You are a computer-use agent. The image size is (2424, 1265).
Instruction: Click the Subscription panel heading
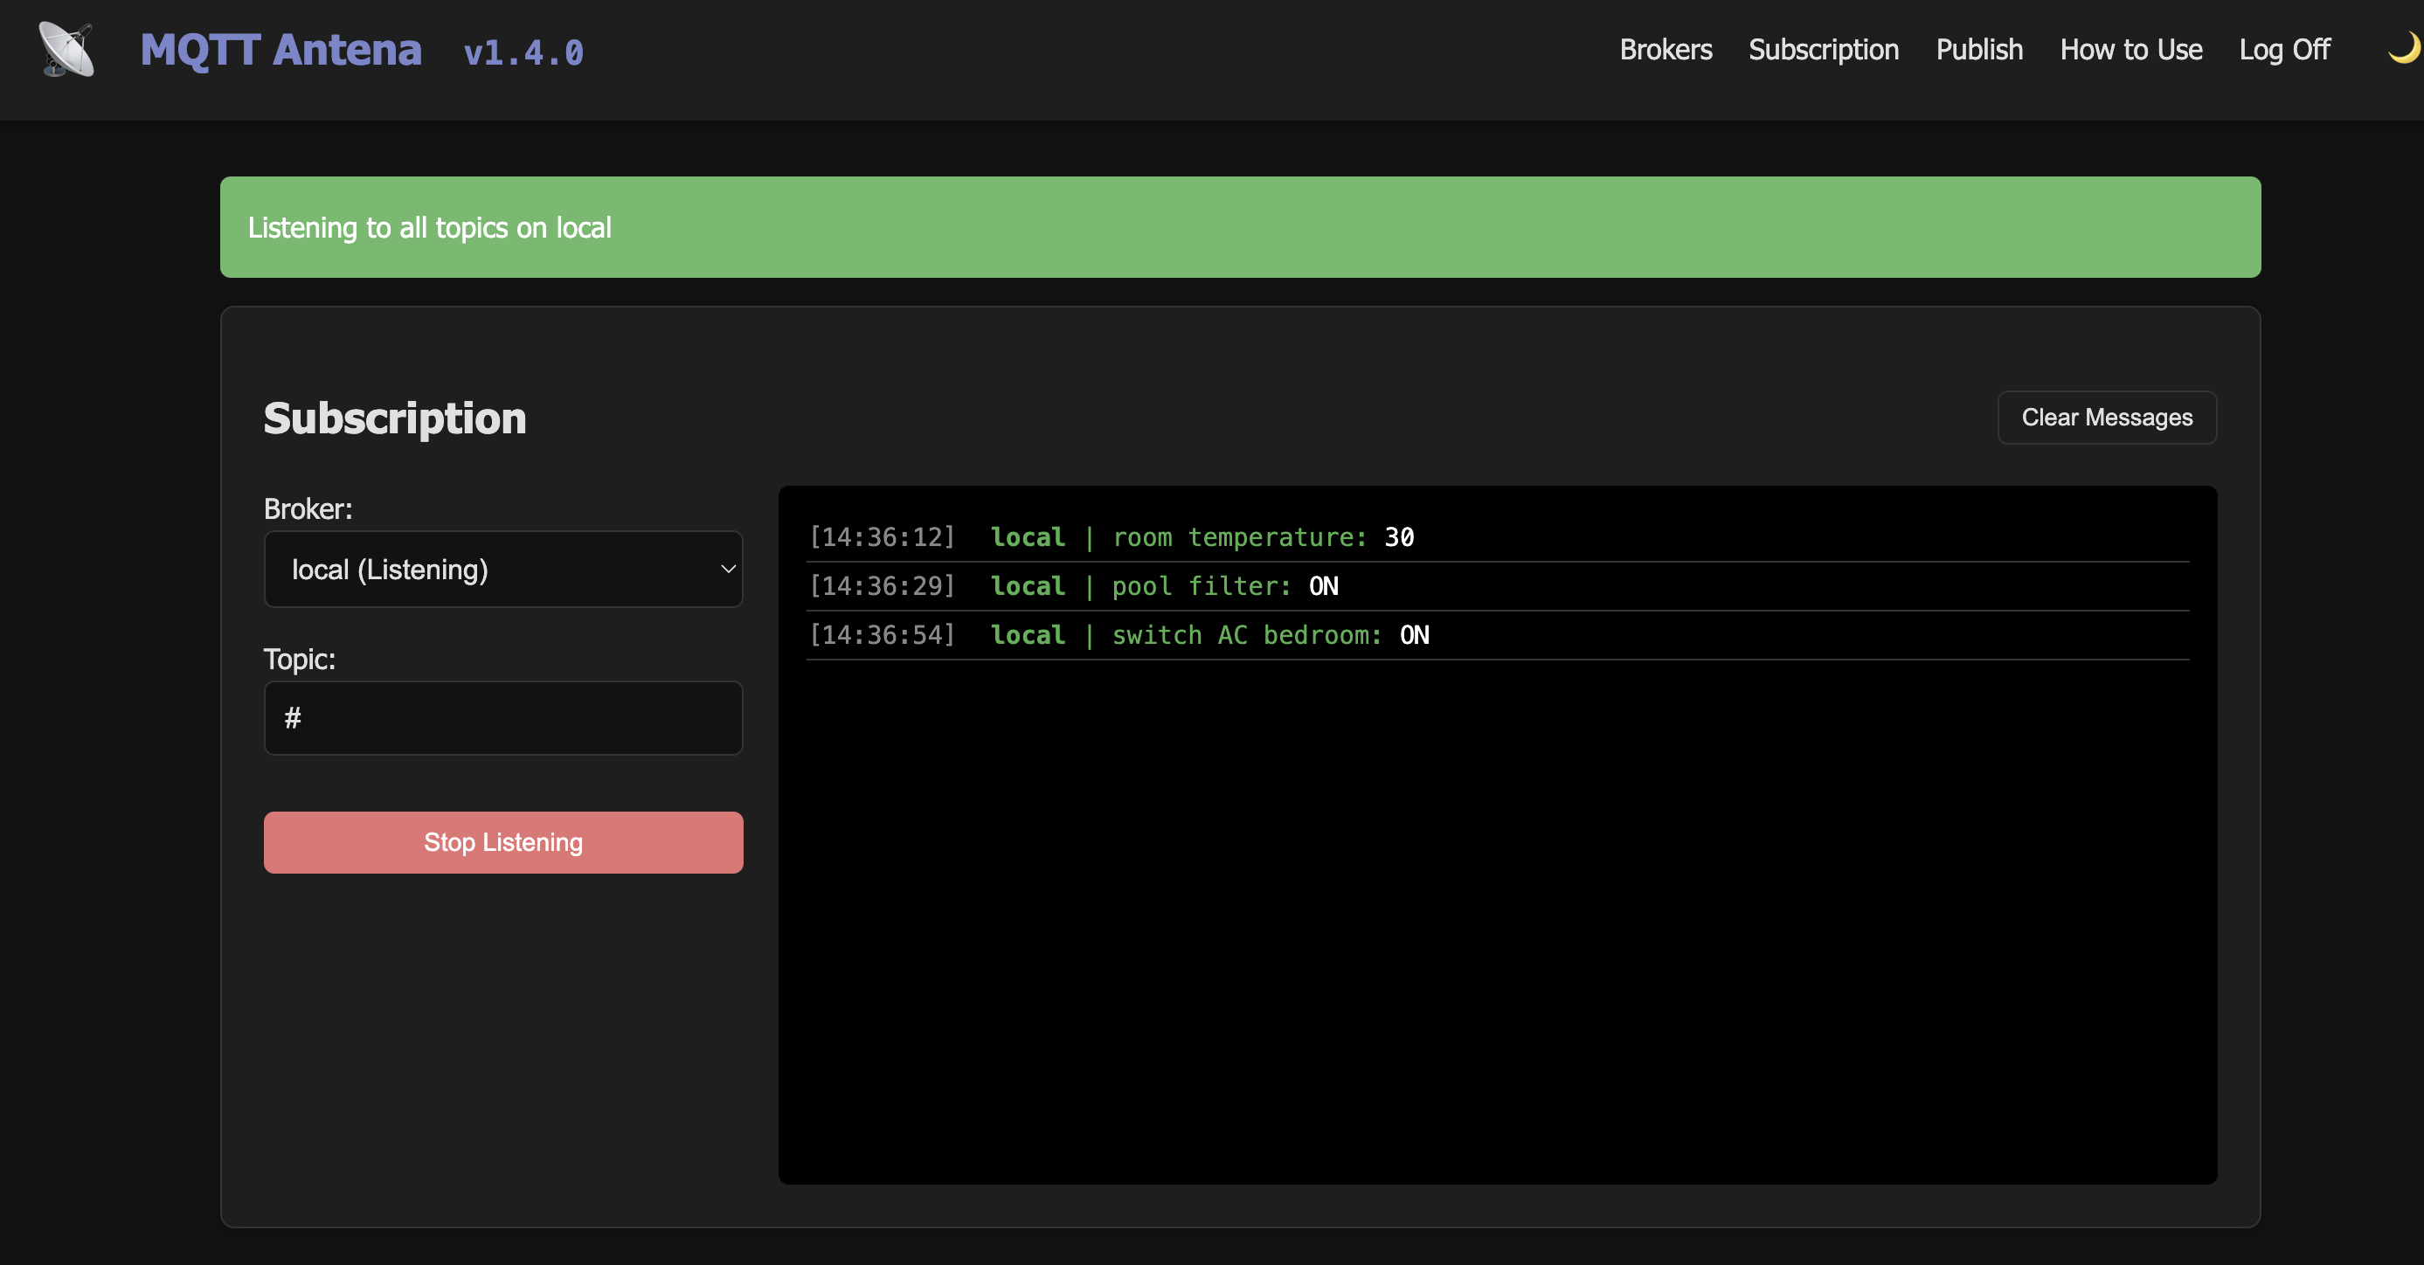(x=394, y=418)
